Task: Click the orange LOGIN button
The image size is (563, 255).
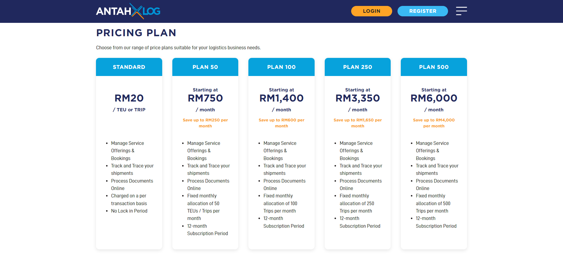Action: (x=371, y=11)
